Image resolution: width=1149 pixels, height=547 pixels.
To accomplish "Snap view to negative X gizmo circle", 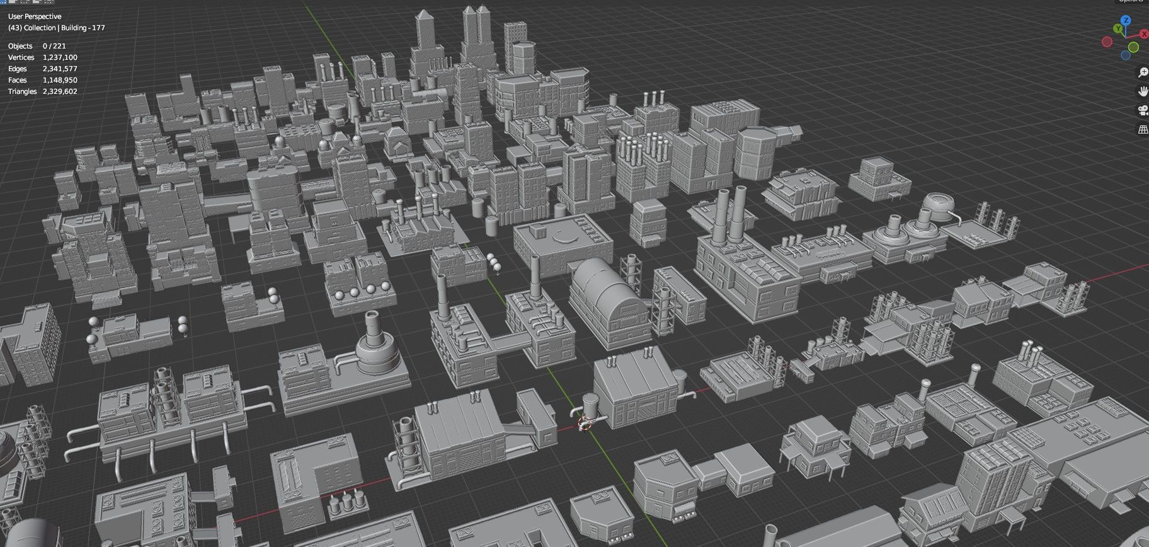I will click(1107, 42).
